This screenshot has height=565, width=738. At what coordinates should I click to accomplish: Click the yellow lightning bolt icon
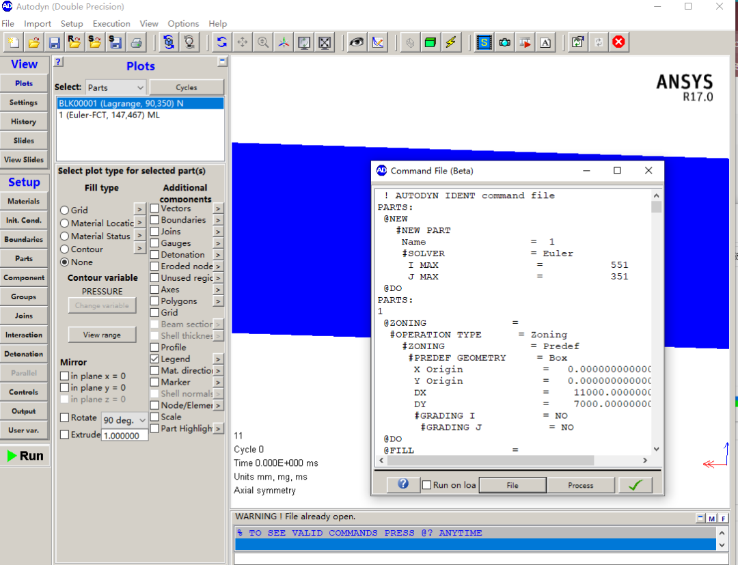[x=451, y=42]
